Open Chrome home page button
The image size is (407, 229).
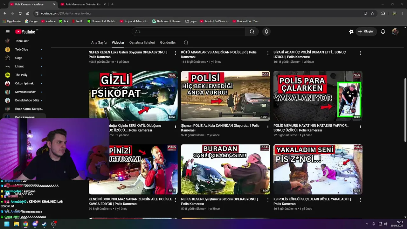click(x=28, y=13)
